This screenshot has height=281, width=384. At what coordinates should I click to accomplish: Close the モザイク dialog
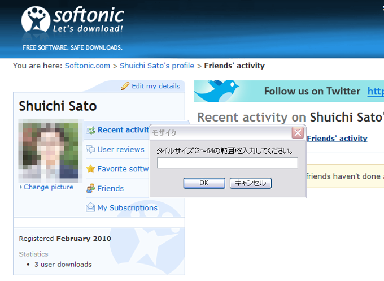coord(298,133)
